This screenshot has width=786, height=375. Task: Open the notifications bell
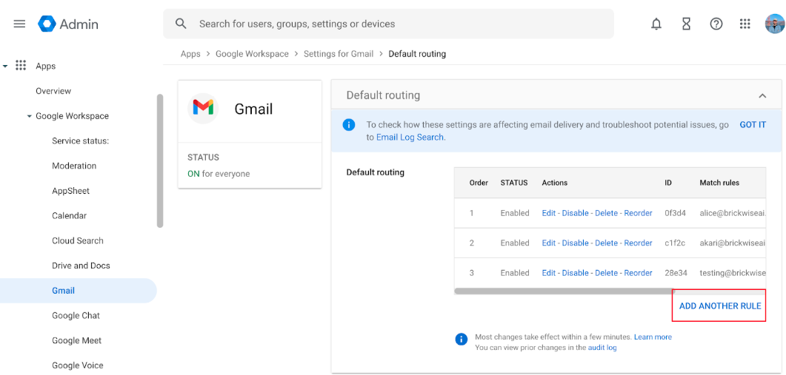click(x=656, y=24)
